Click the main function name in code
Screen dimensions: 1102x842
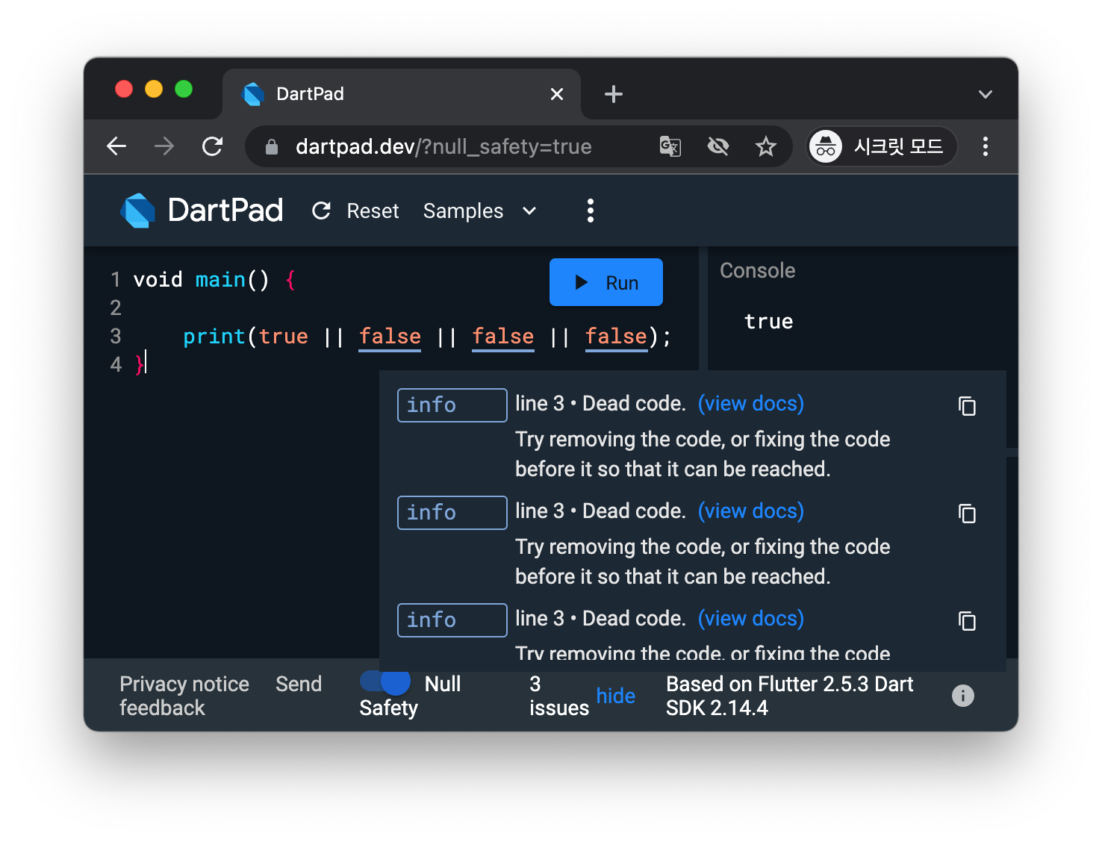(x=220, y=280)
